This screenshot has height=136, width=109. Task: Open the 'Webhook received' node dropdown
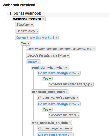coord(29,19)
